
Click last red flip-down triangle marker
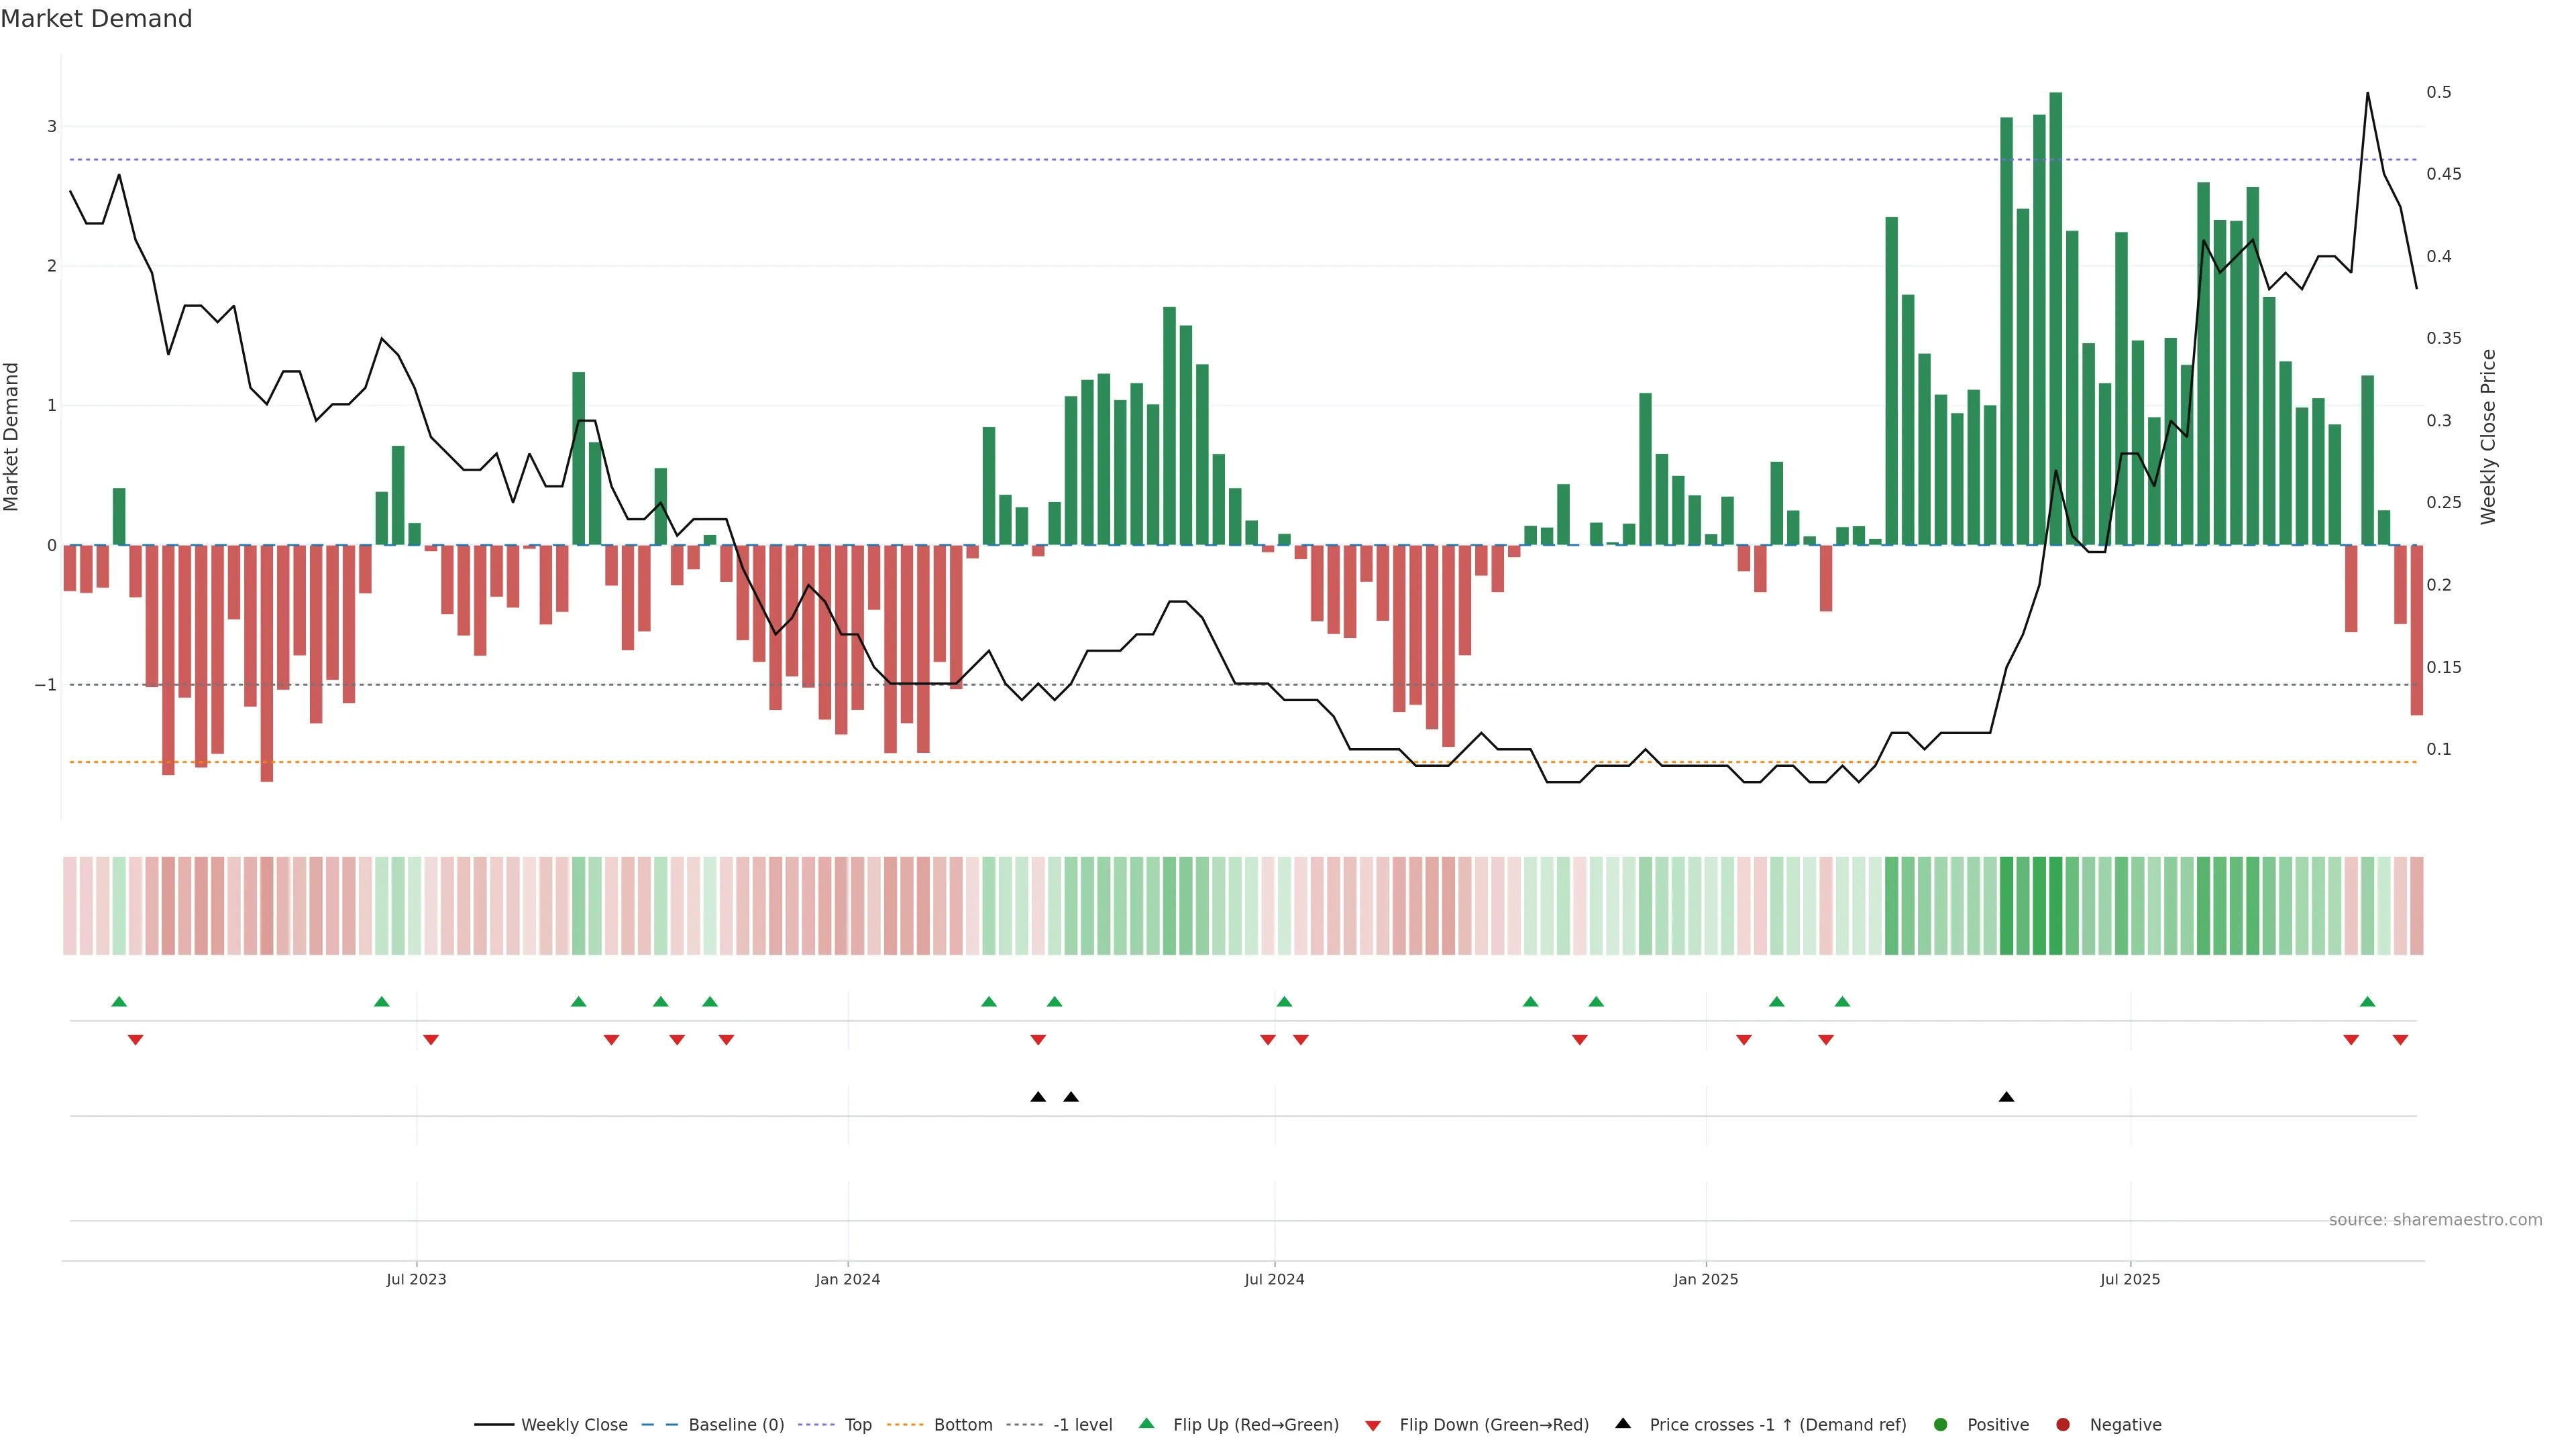(2400, 1040)
